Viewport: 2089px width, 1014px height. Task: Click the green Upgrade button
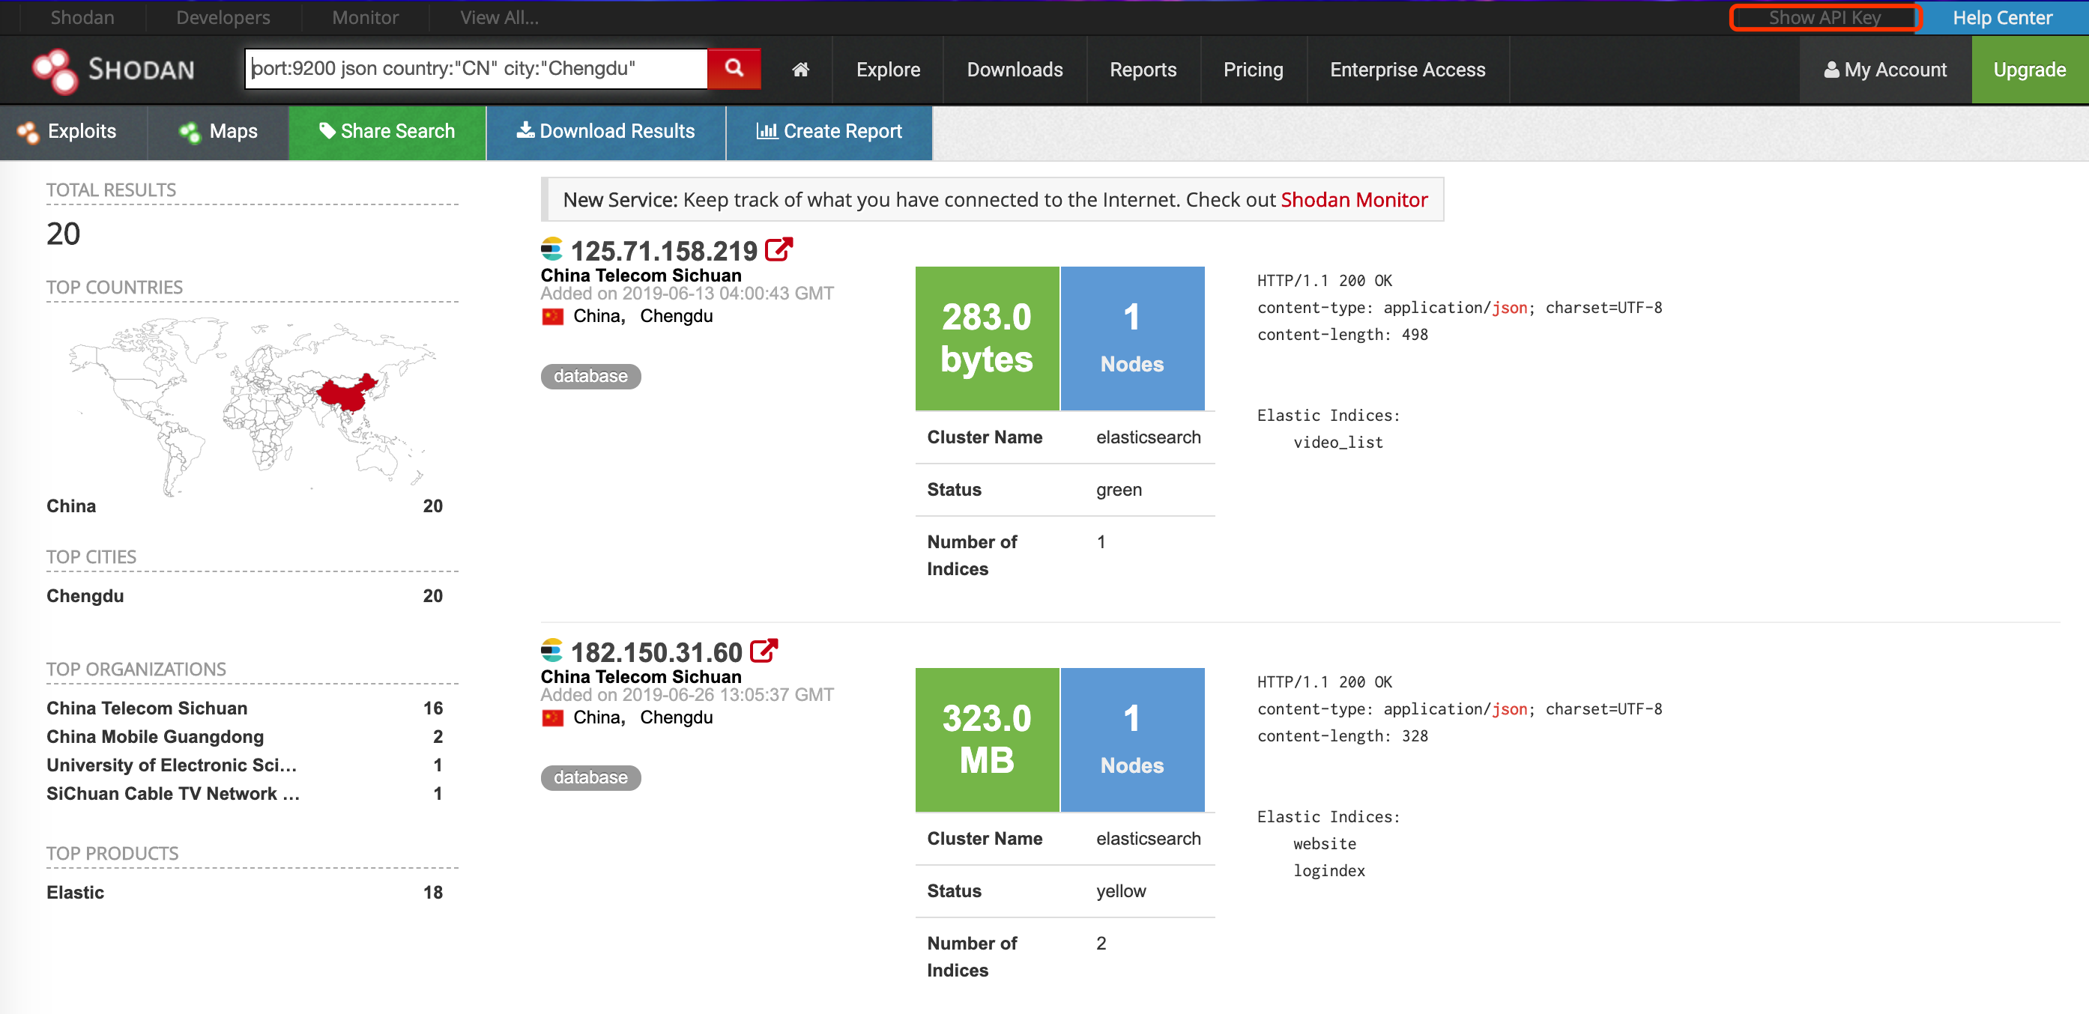click(2029, 70)
